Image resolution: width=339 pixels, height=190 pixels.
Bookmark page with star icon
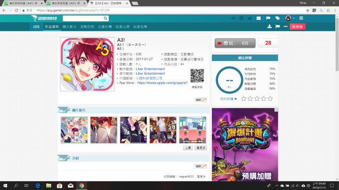coord(307,10)
